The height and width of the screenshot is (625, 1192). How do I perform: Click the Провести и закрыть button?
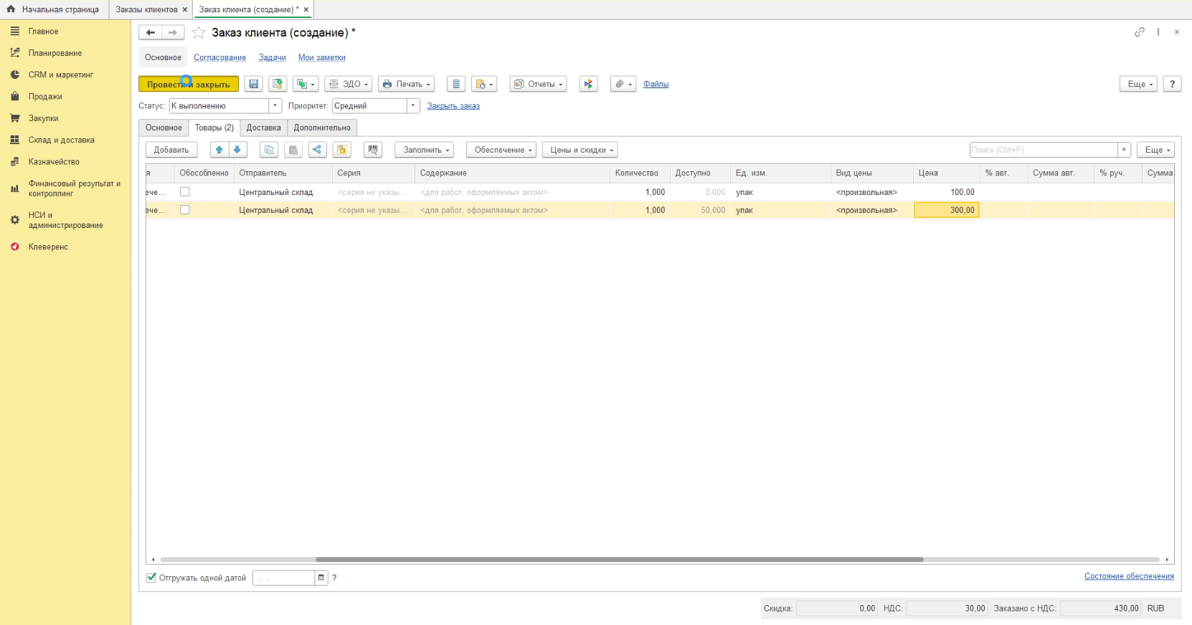click(x=189, y=84)
